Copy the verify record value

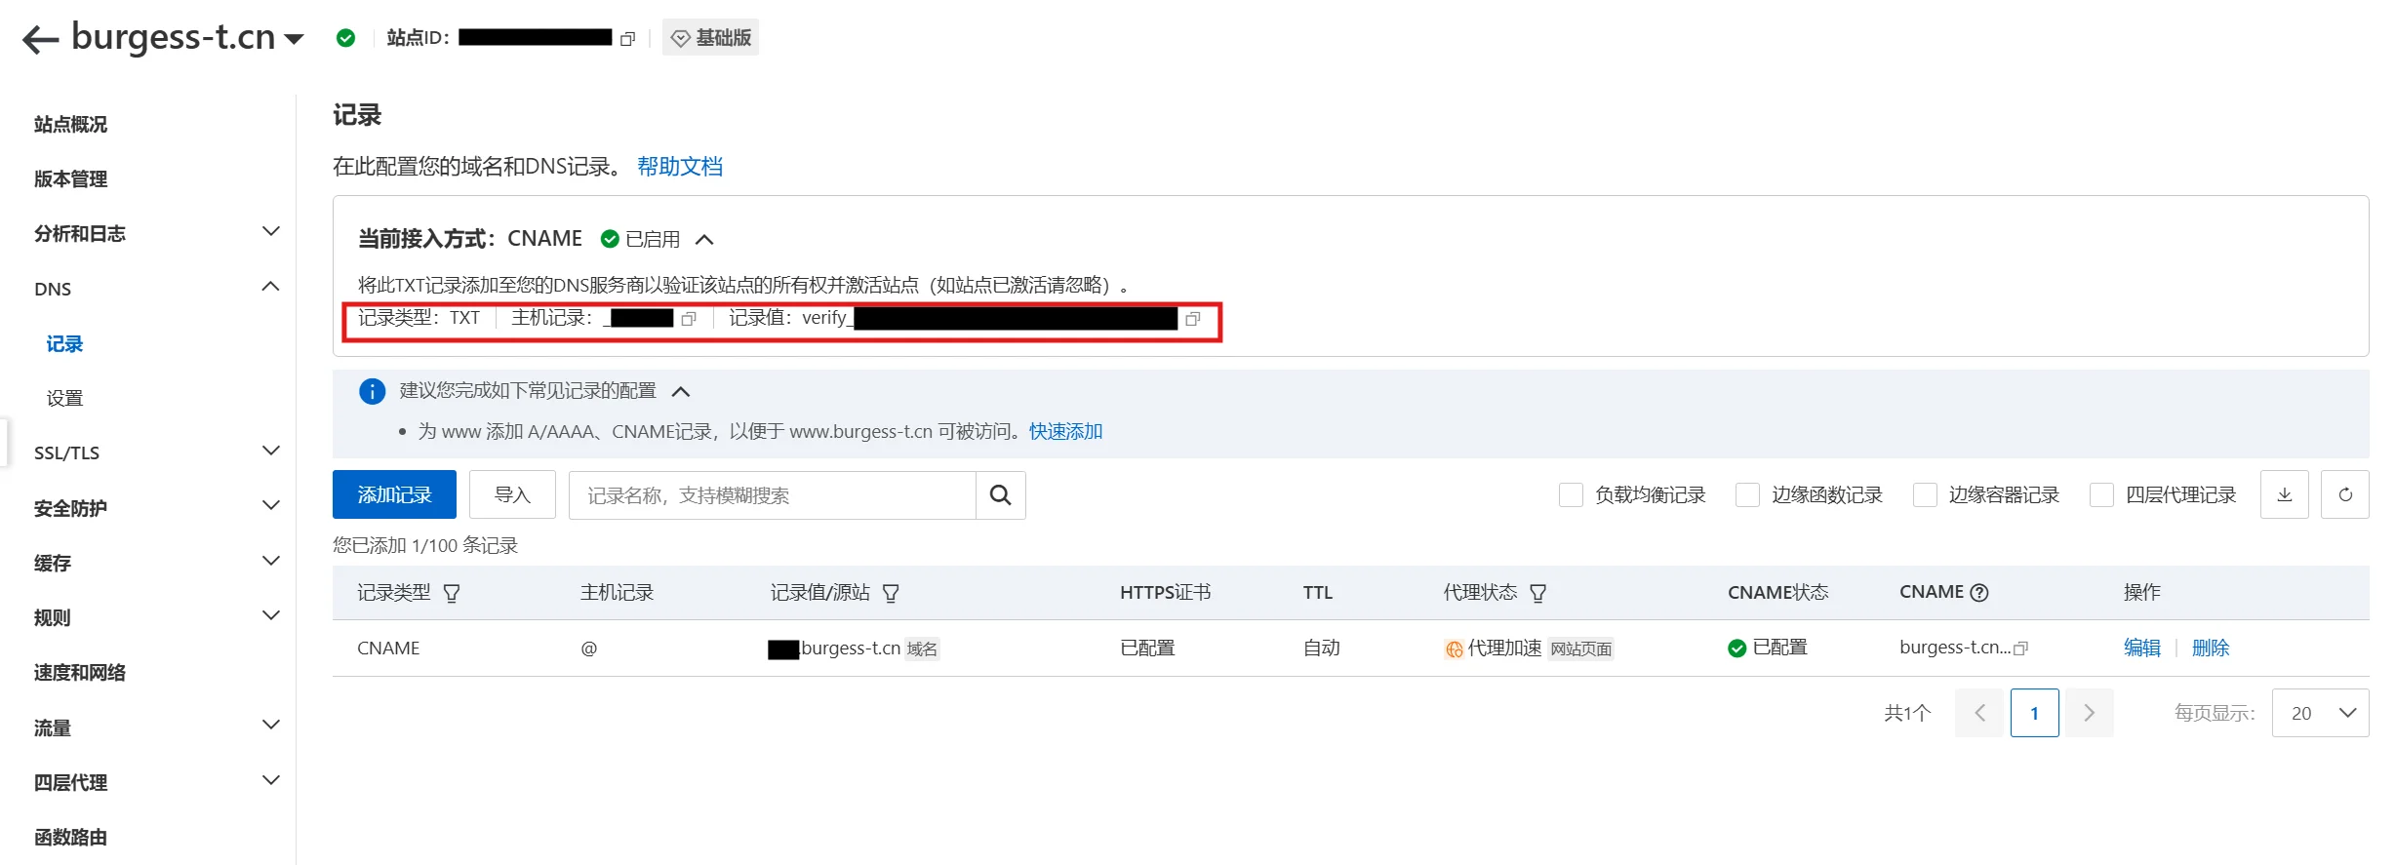1192,319
